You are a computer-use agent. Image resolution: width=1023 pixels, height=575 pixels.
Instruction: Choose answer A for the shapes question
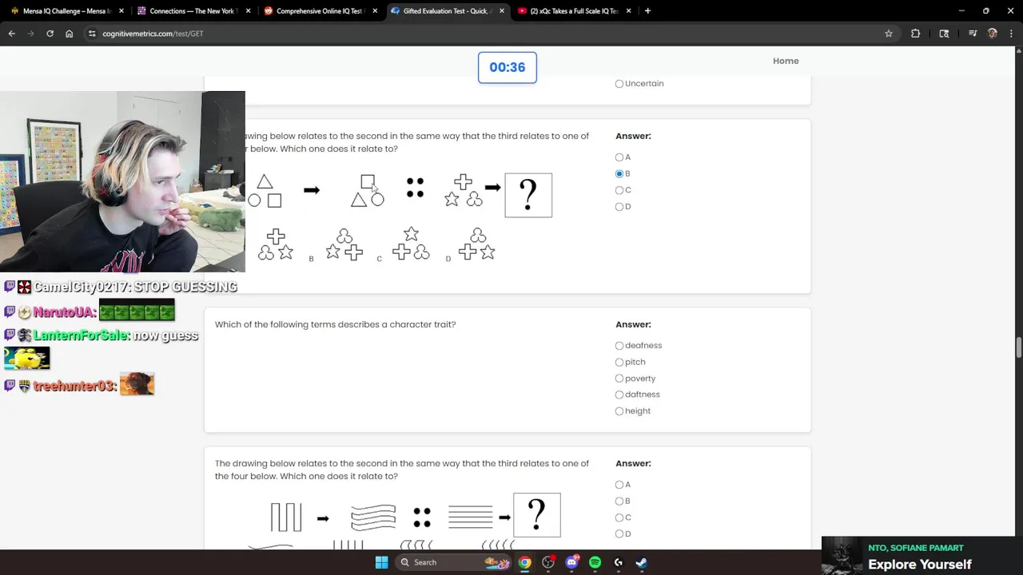[x=619, y=157]
